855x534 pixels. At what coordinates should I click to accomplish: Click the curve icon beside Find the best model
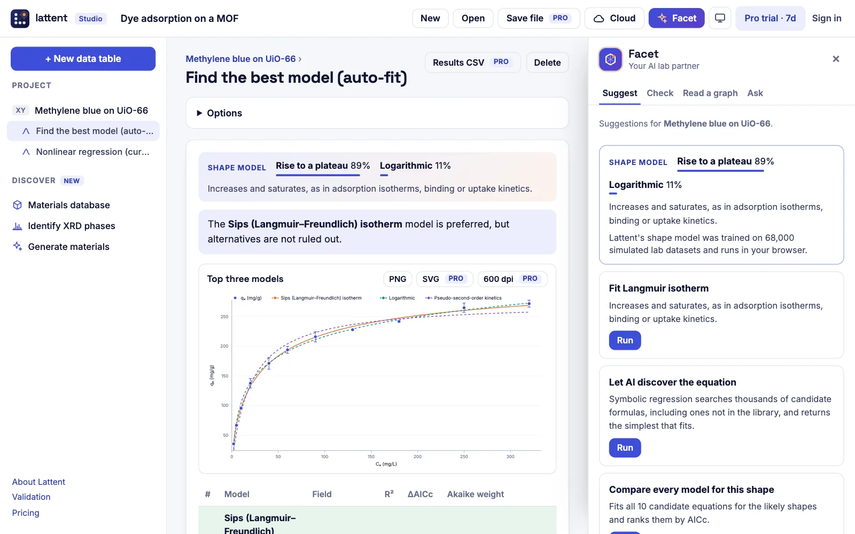[26, 131]
